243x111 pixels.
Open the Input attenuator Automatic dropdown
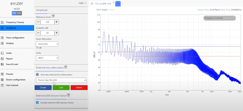(47, 44)
